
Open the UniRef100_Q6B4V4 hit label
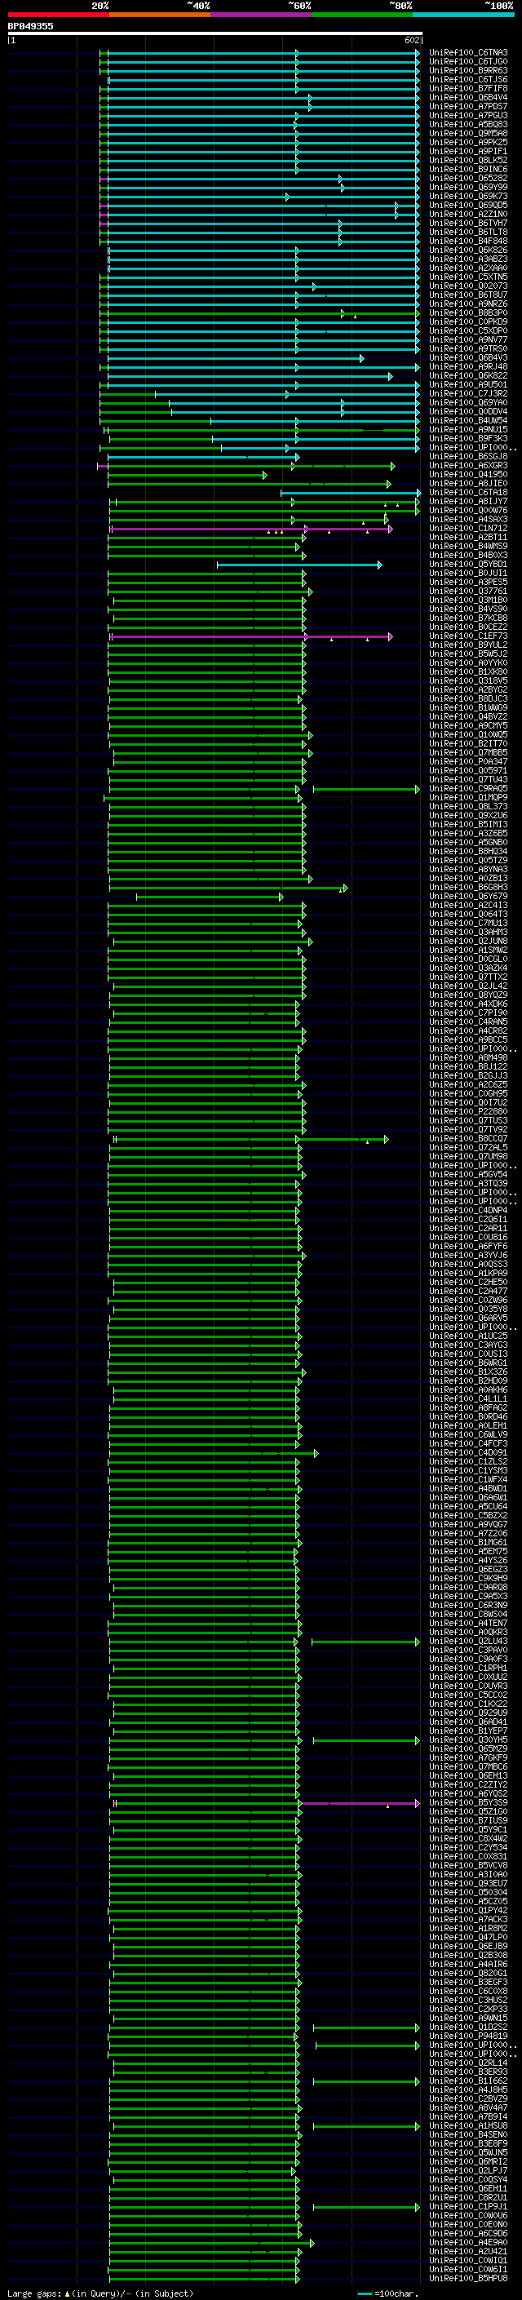click(468, 97)
